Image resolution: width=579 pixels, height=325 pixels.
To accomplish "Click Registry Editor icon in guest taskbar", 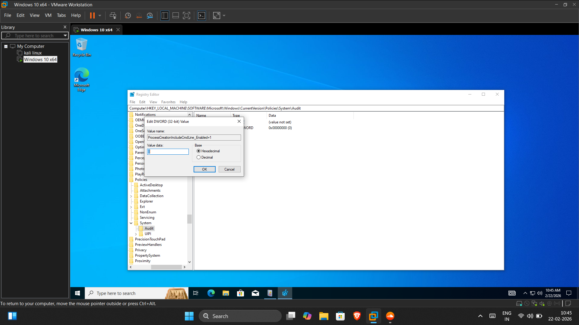I will pos(285,293).
